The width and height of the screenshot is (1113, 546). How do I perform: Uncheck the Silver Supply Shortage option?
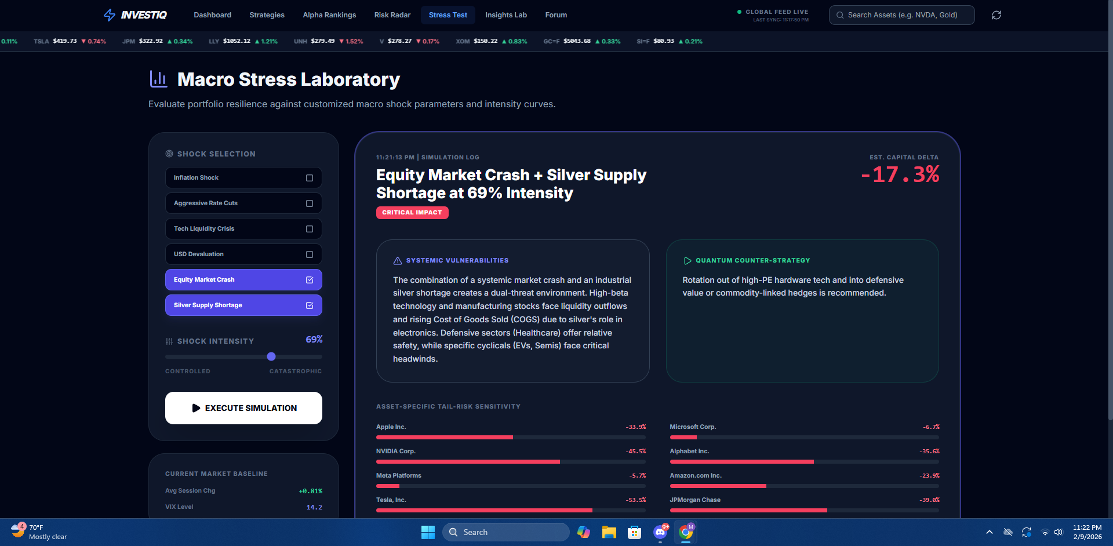(310, 305)
